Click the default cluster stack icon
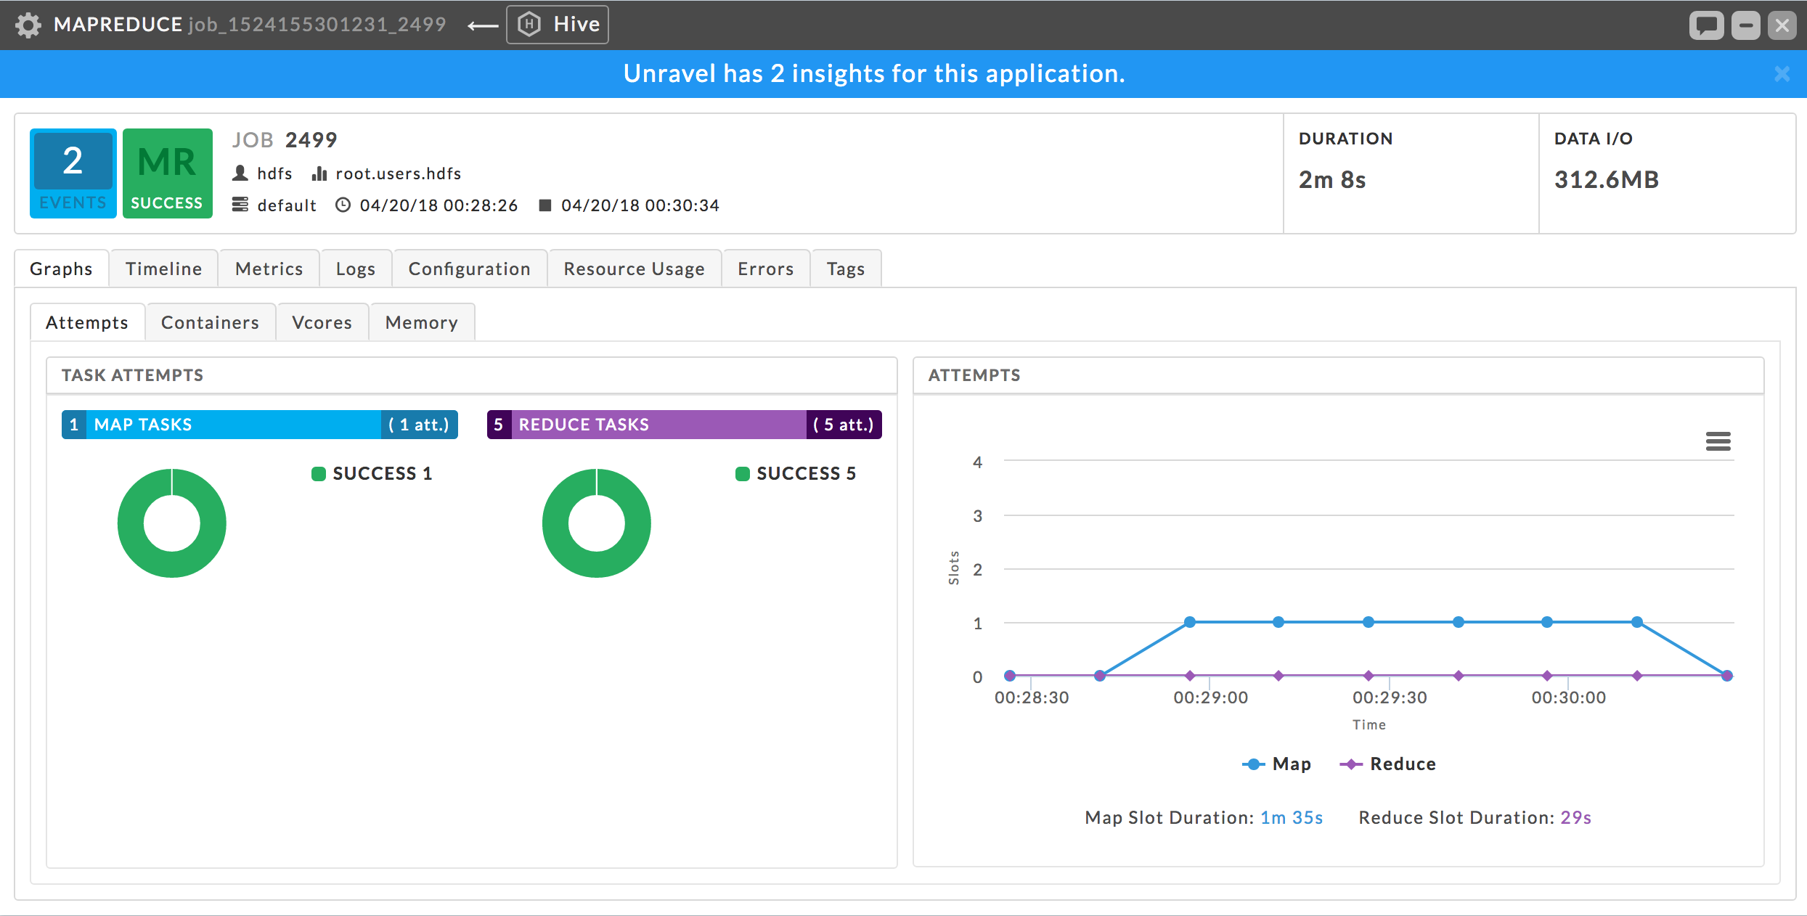This screenshot has height=916, width=1807. pyautogui.click(x=240, y=205)
